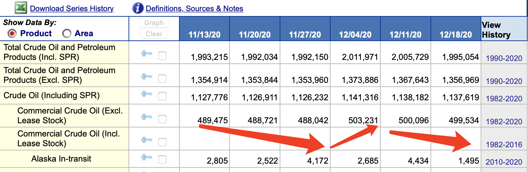The width and height of the screenshot is (528, 172).
Task: Click value 503,231
Action: coord(363,120)
